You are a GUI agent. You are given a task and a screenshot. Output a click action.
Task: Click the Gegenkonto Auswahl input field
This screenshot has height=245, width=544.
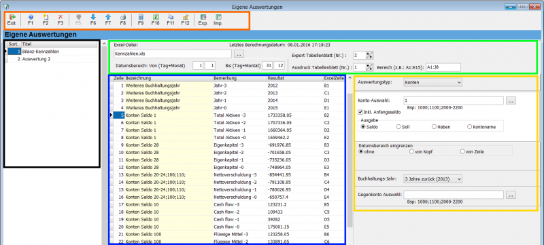[454, 195]
